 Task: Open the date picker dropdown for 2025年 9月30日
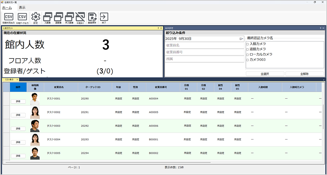pyautogui.click(x=241, y=39)
